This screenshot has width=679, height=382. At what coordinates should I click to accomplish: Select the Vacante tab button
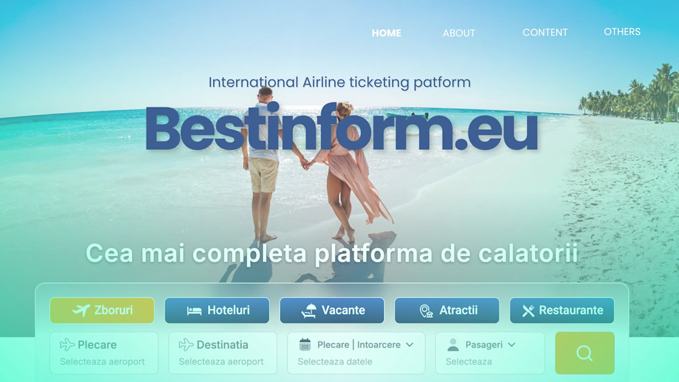[331, 310]
